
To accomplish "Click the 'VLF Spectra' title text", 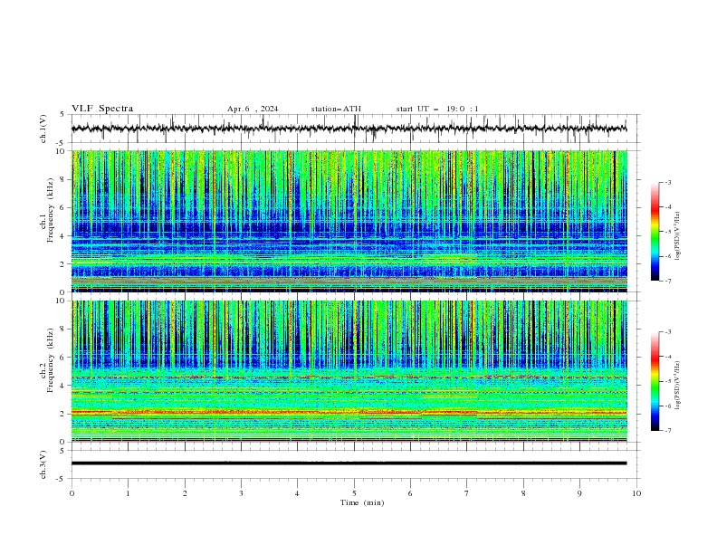I will click(102, 109).
